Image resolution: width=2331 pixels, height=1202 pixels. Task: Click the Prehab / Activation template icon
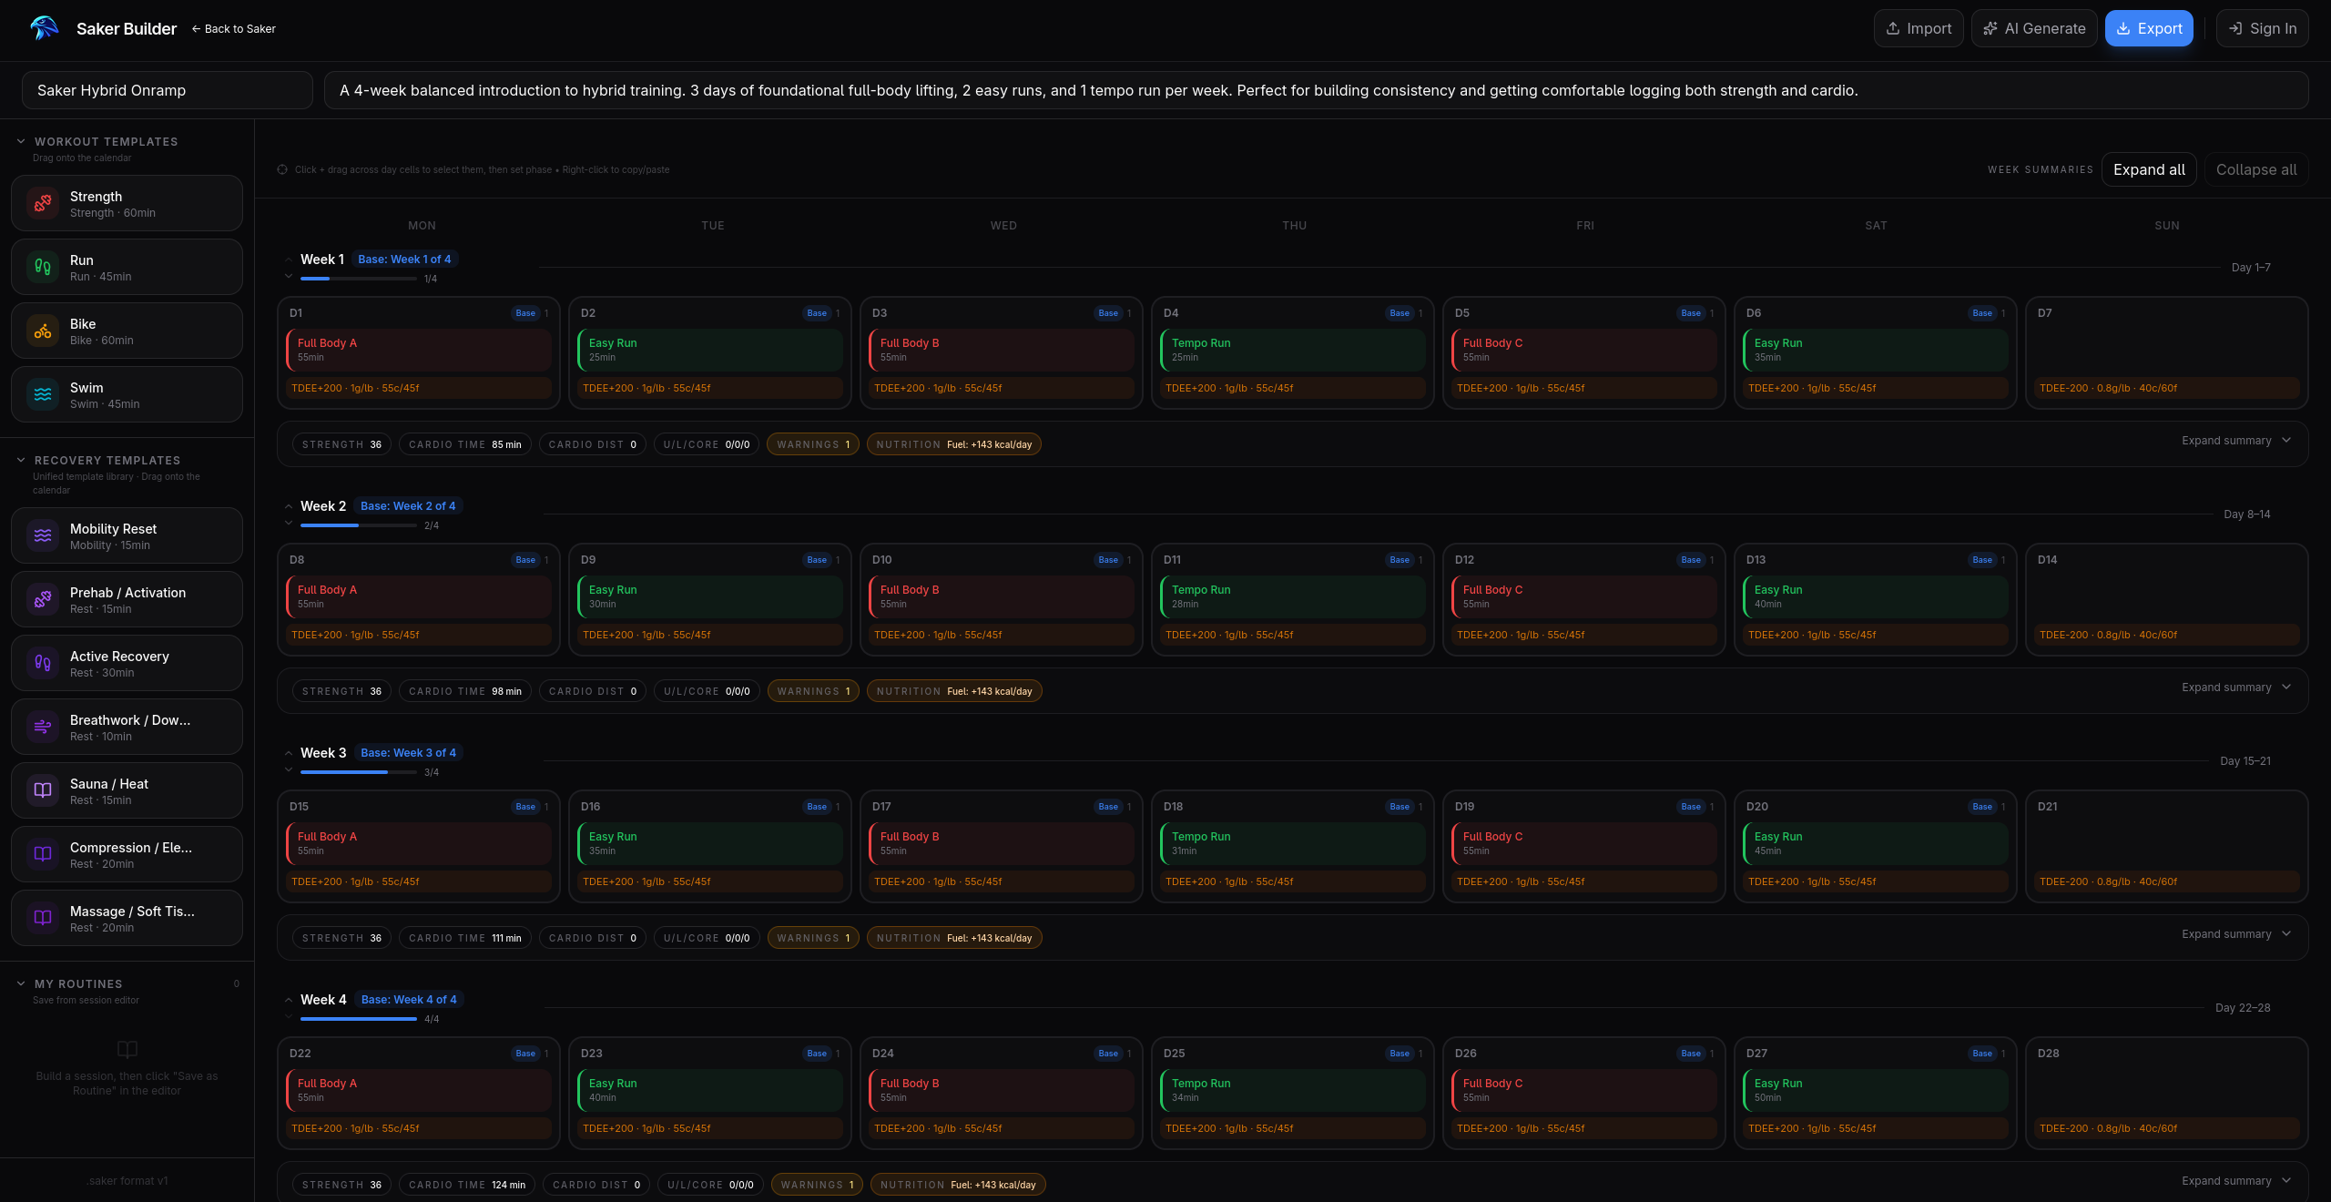click(x=42, y=599)
